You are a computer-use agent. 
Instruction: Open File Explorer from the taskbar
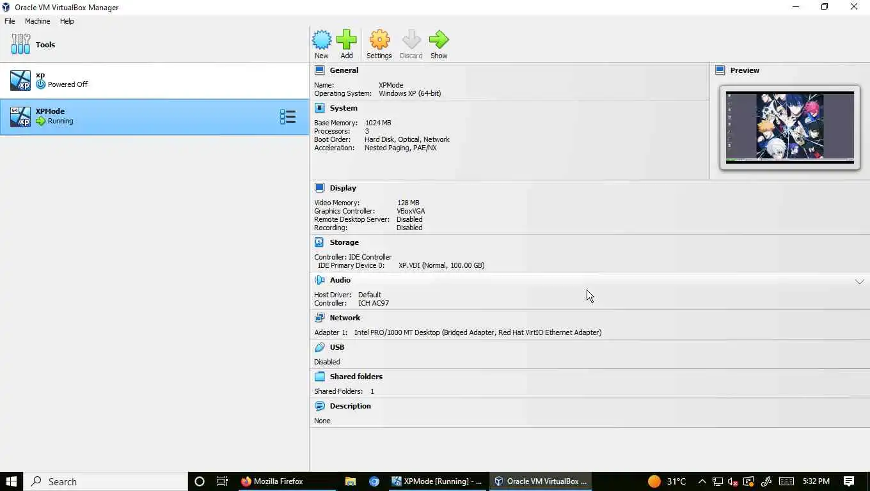[351, 481]
